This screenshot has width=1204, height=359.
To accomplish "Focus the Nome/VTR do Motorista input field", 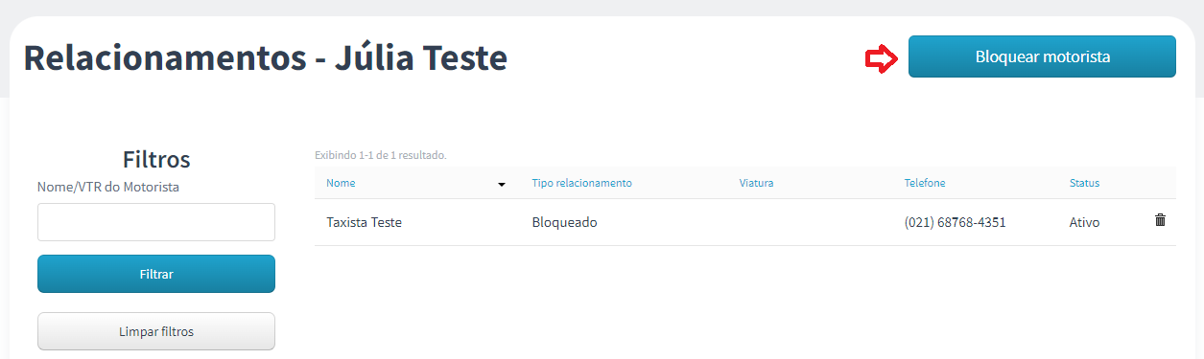I will click(x=156, y=222).
